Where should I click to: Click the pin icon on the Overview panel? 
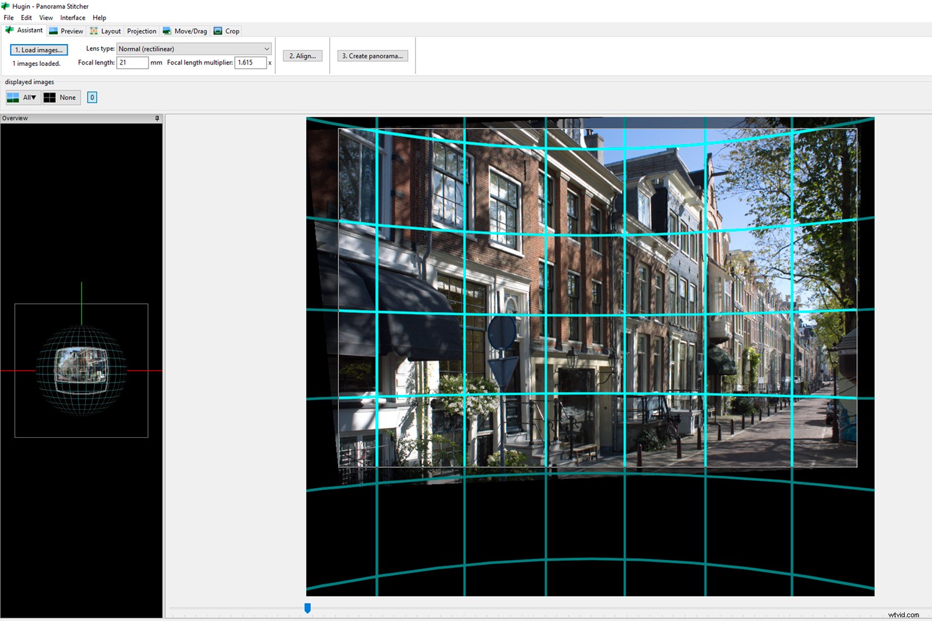coord(157,118)
